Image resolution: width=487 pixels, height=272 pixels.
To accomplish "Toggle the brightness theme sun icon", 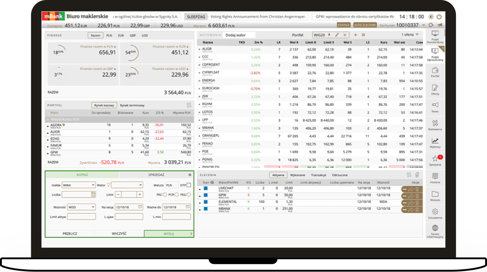I will click(x=431, y=17).
